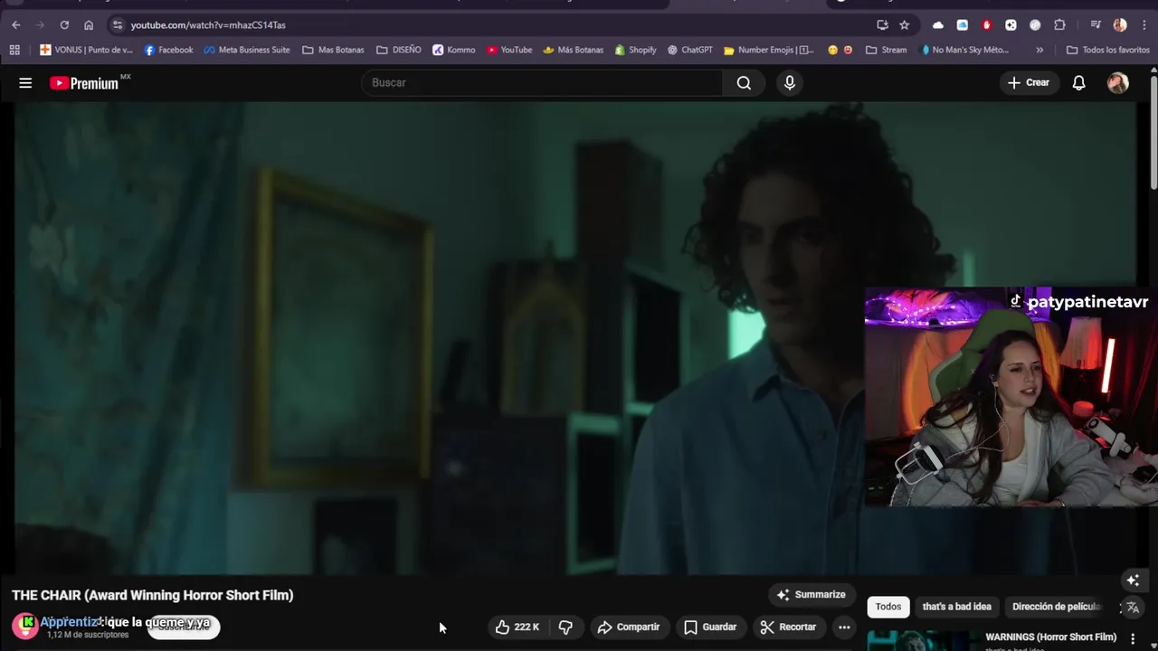Reload the YouTube page

click(x=64, y=24)
